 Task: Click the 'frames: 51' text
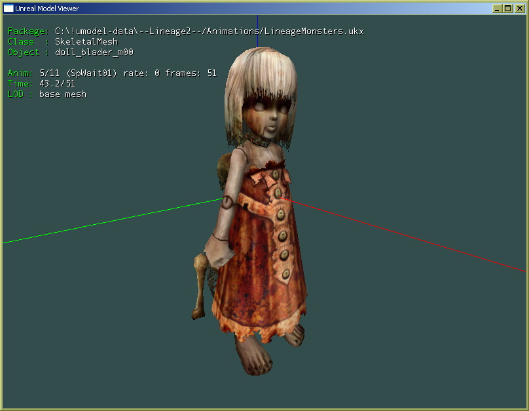point(191,73)
